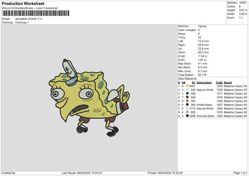Click the Min Stitch value '0.3 mm'
The width and height of the screenshot is (249, 176).
point(203,67)
